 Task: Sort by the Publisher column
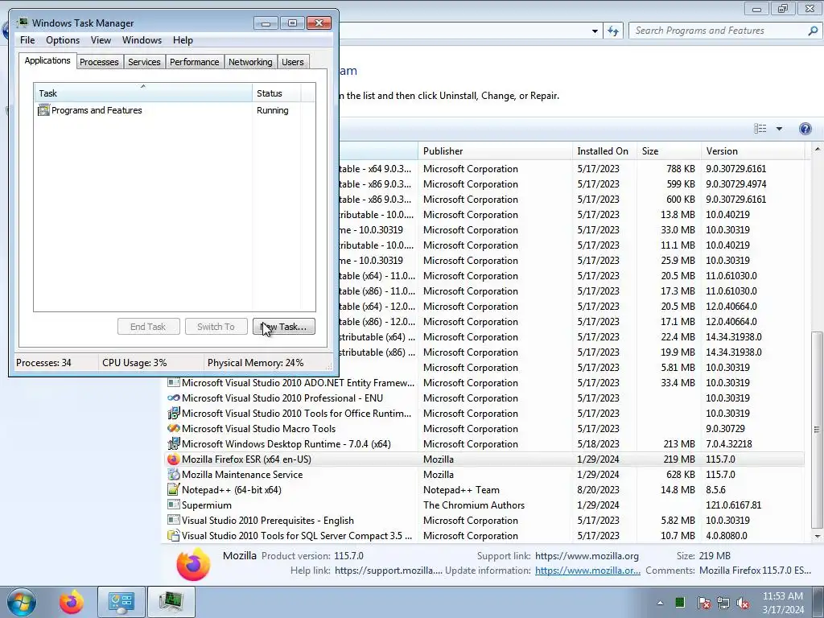pos(495,150)
